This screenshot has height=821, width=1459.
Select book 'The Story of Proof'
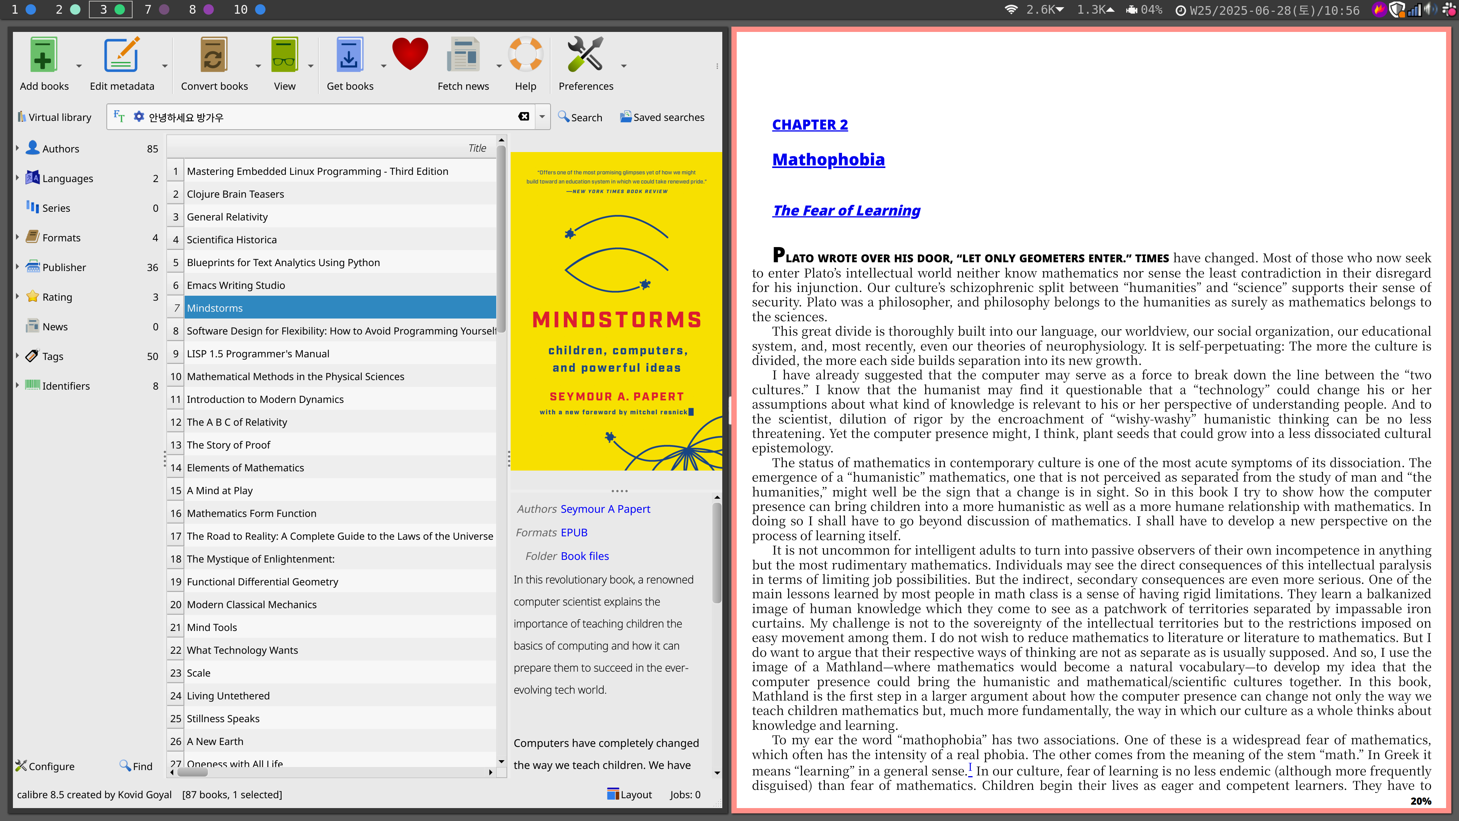pyautogui.click(x=340, y=445)
